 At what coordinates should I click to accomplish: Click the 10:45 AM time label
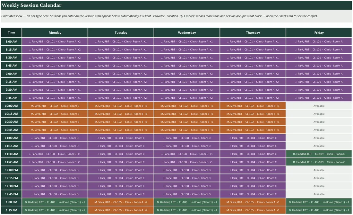point(11,130)
